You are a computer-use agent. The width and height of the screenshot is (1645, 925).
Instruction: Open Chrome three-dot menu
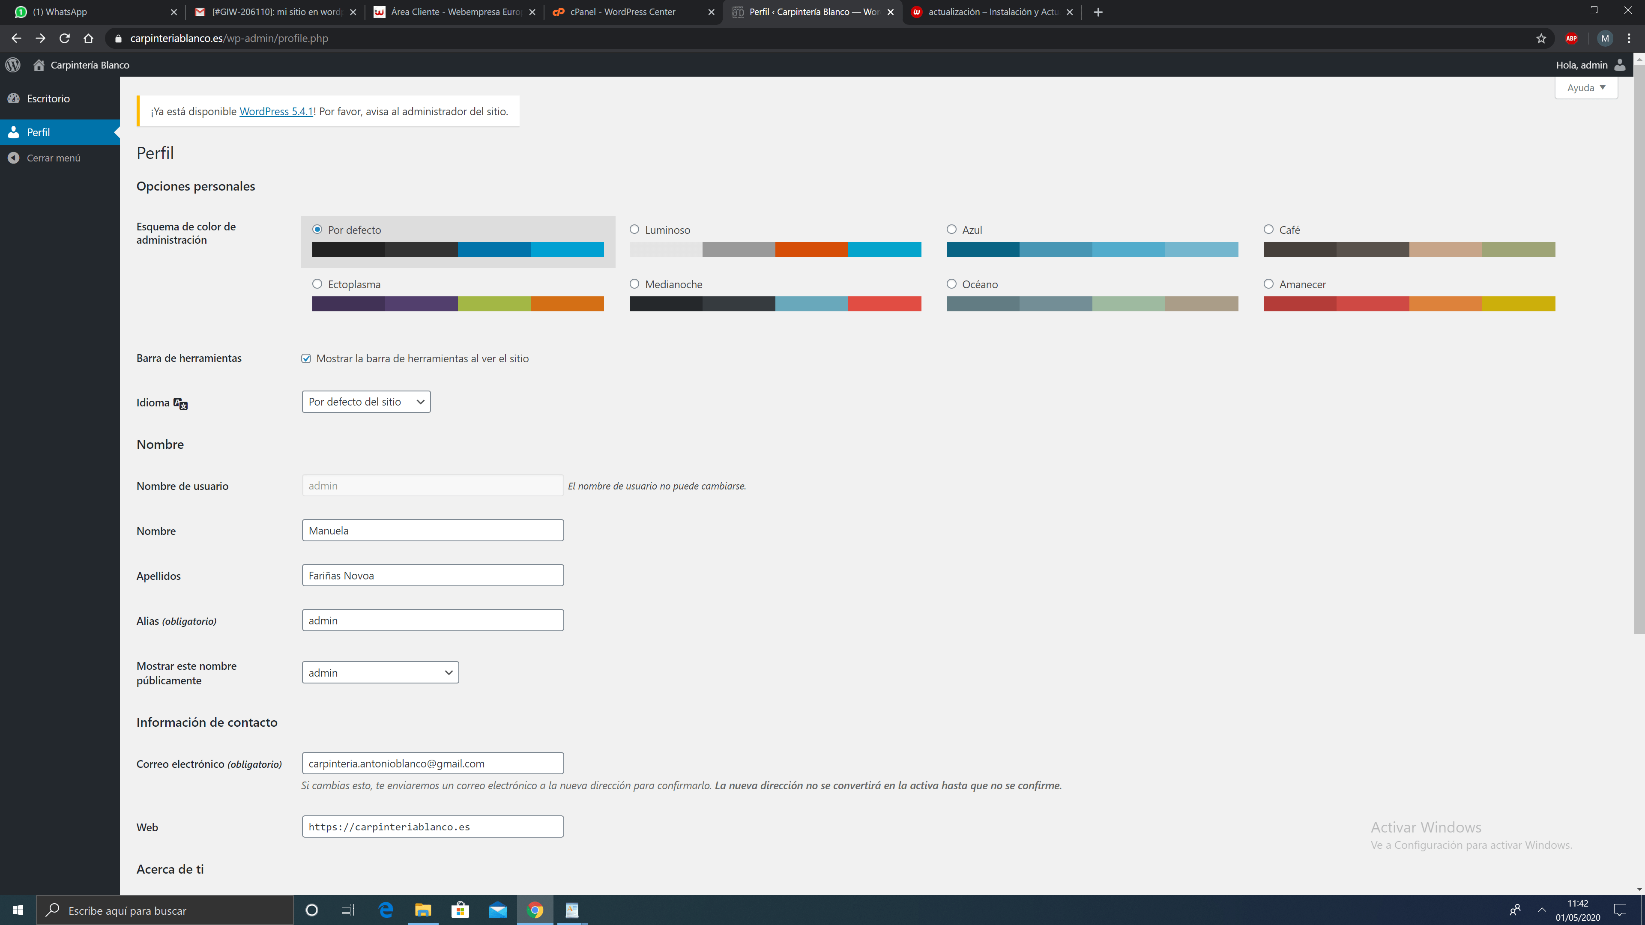(1629, 38)
